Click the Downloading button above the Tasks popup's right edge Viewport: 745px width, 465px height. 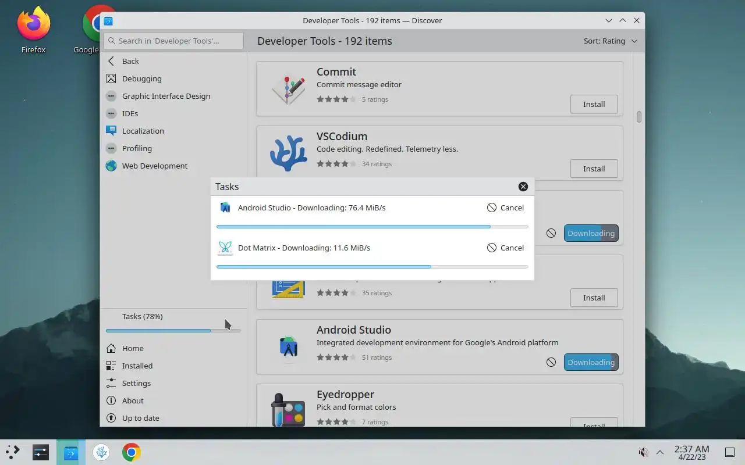591,233
